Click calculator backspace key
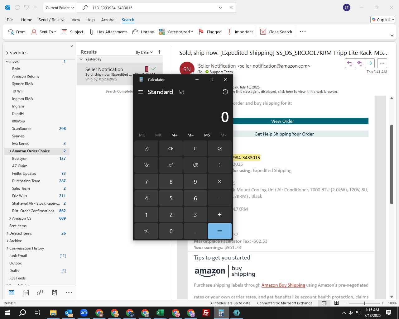This screenshot has width=399, height=319. [x=220, y=149]
